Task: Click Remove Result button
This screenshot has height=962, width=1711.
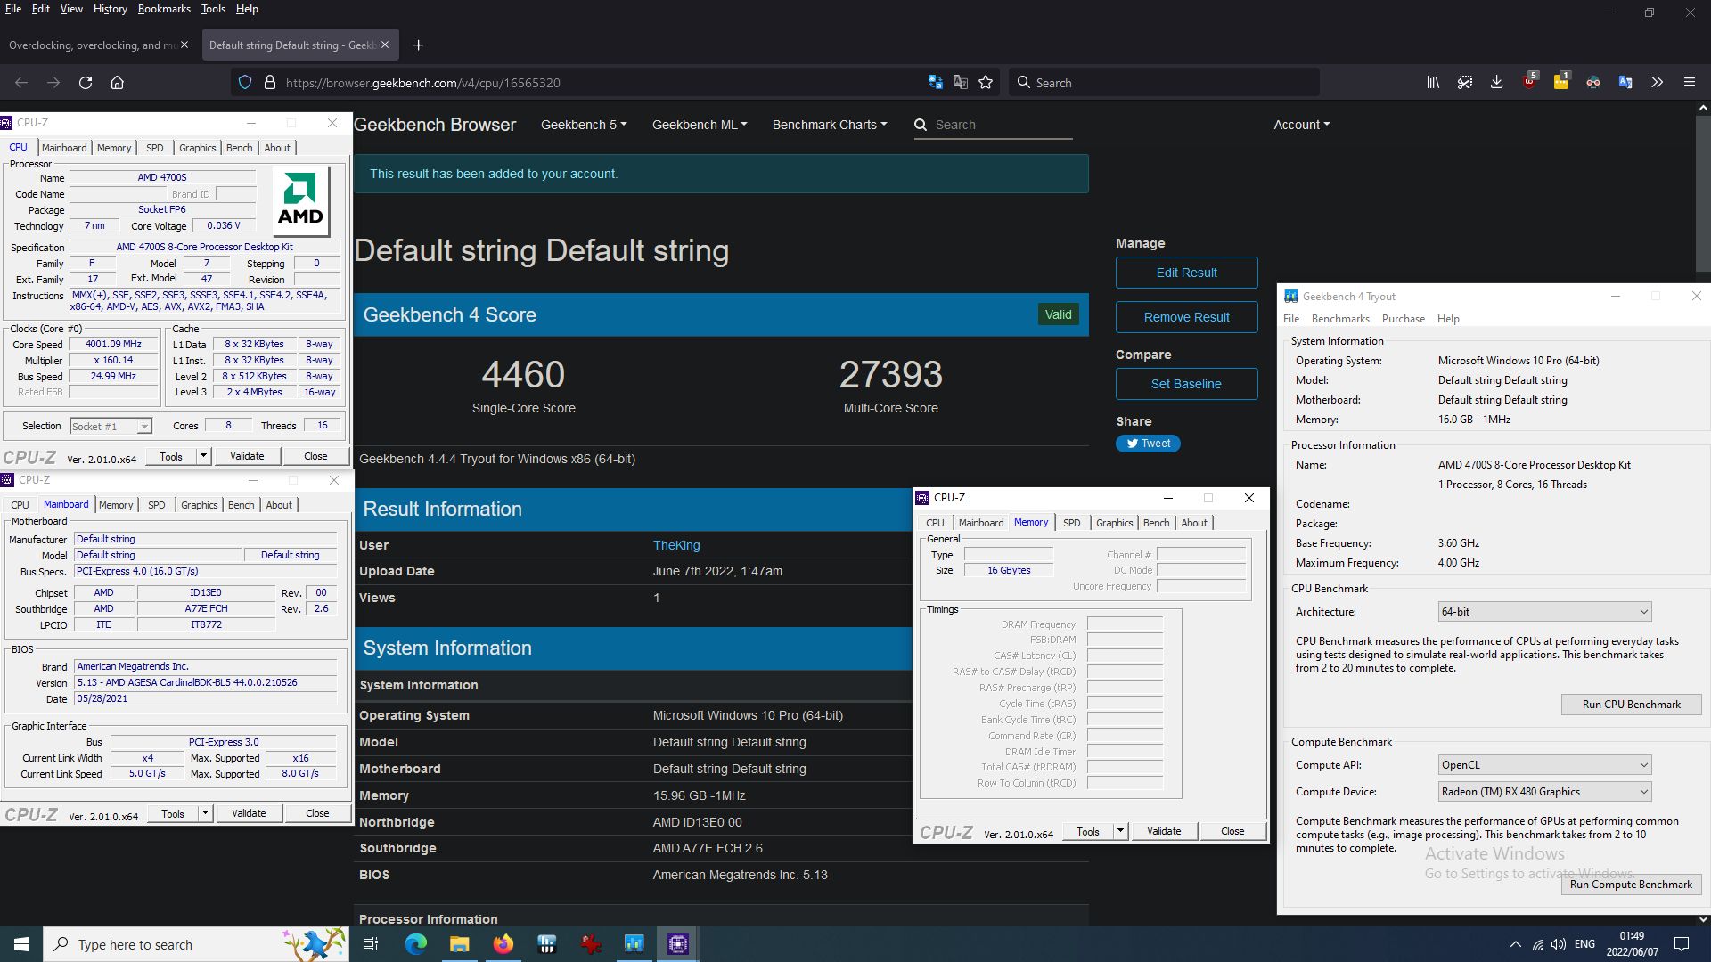Action: 1186,317
